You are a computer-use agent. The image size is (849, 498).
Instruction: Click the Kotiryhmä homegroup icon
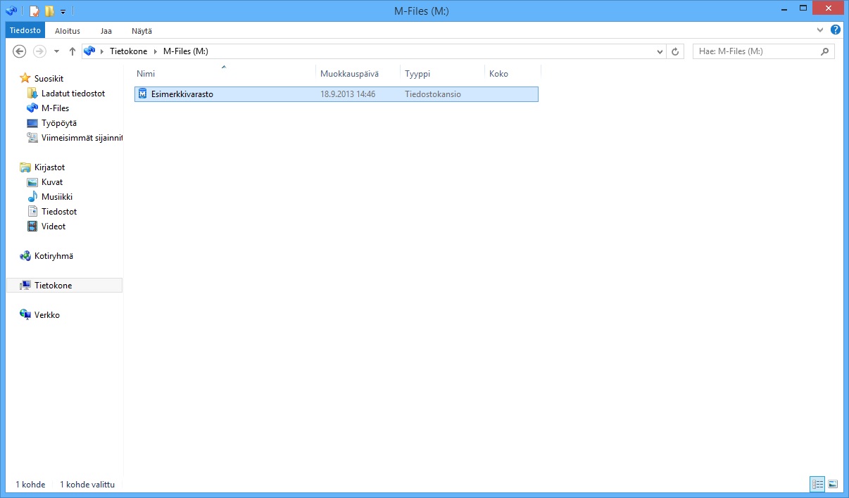pyautogui.click(x=25, y=256)
